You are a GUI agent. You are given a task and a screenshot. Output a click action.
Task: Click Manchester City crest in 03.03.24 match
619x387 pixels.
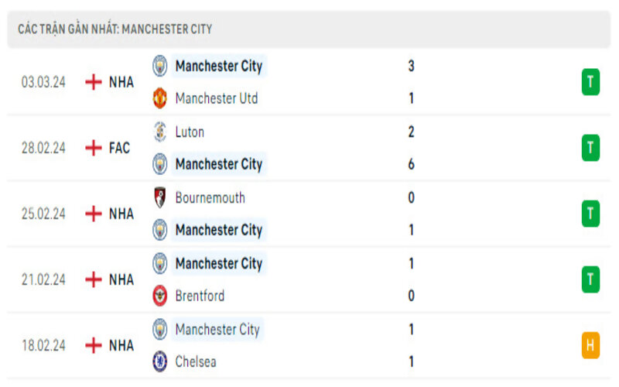[x=160, y=66]
